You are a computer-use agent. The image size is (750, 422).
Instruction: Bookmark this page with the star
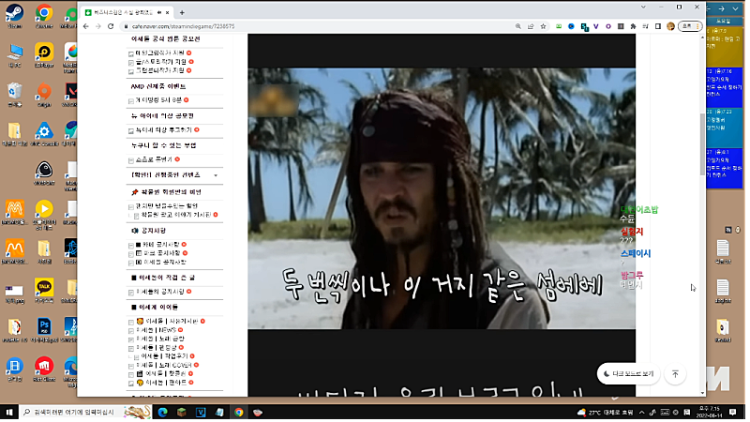[x=544, y=26]
